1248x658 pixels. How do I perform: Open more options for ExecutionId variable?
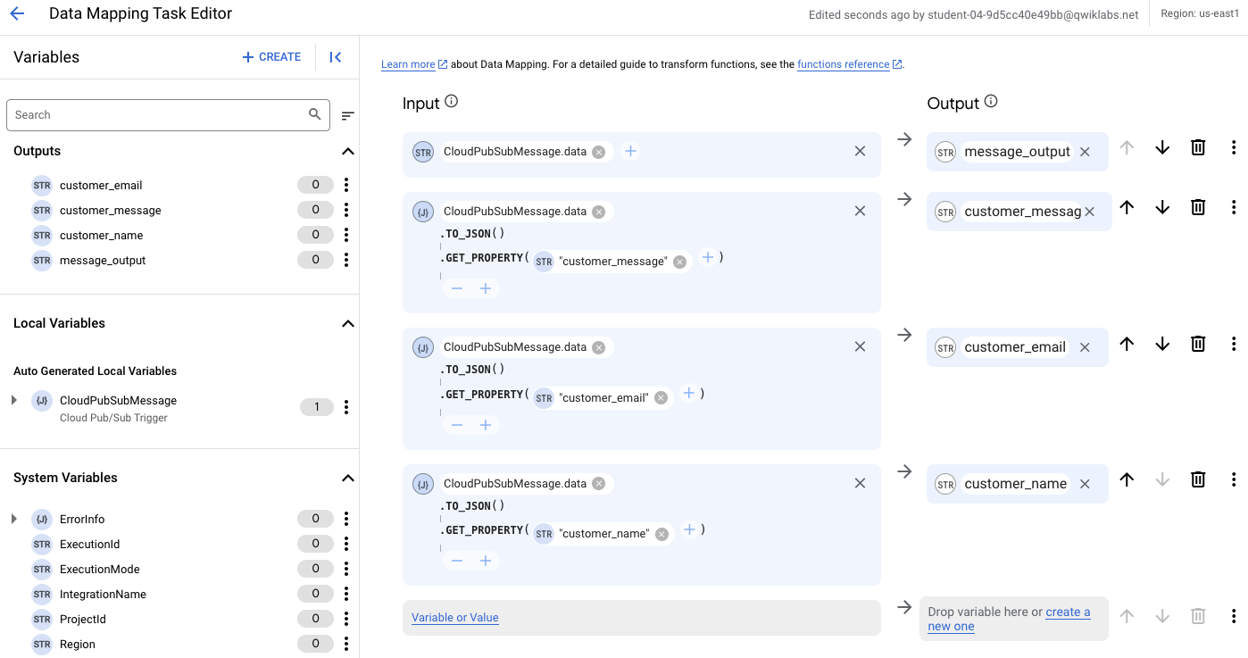346,544
